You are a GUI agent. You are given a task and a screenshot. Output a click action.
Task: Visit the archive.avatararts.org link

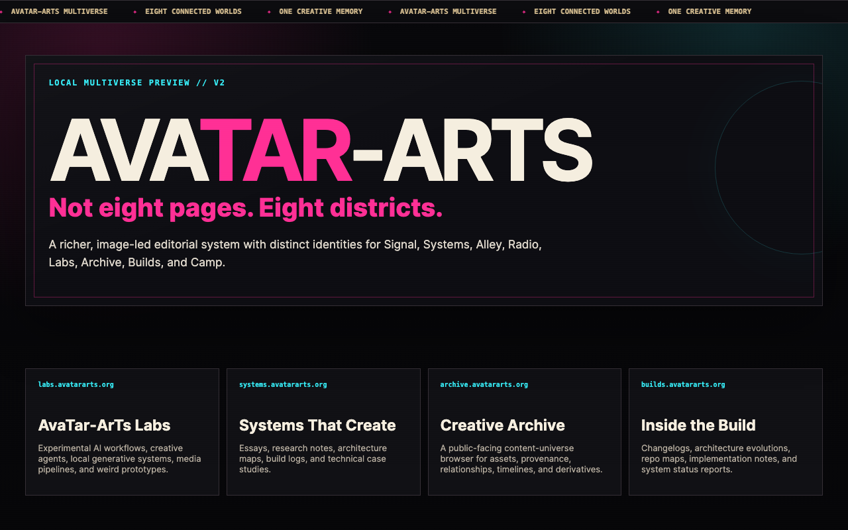coord(484,384)
